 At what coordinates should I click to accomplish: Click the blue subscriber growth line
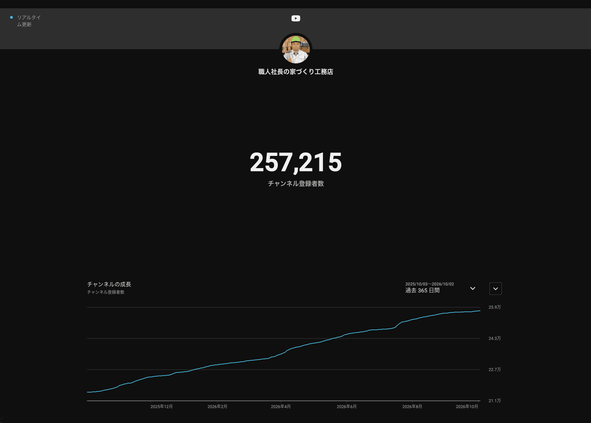click(x=284, y=352)
